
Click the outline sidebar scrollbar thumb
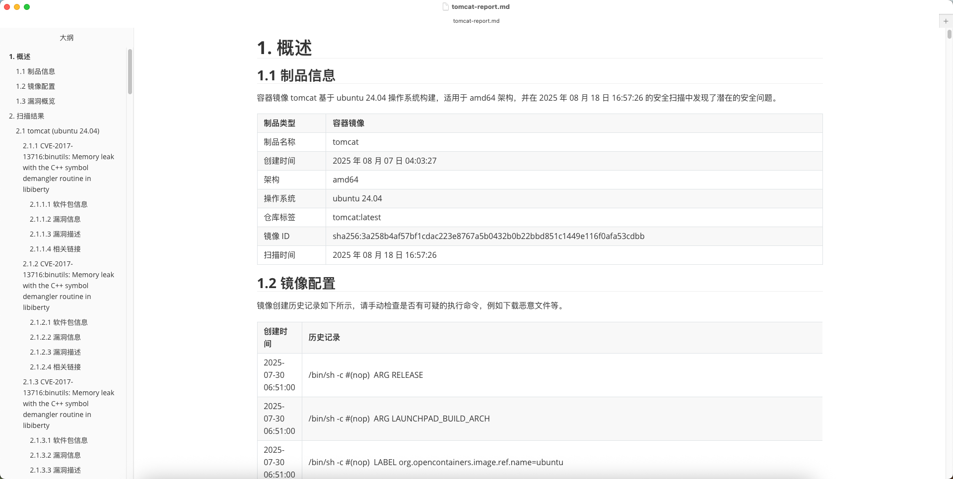pos(130,71)
